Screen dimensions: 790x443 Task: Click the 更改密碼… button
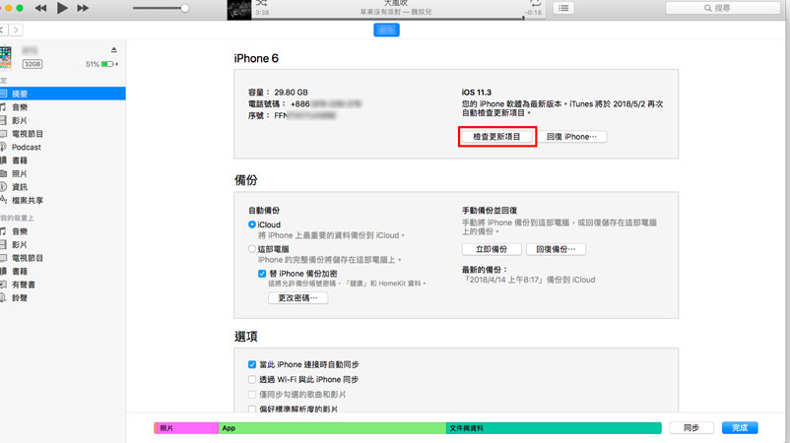click(x=298, y=298)
